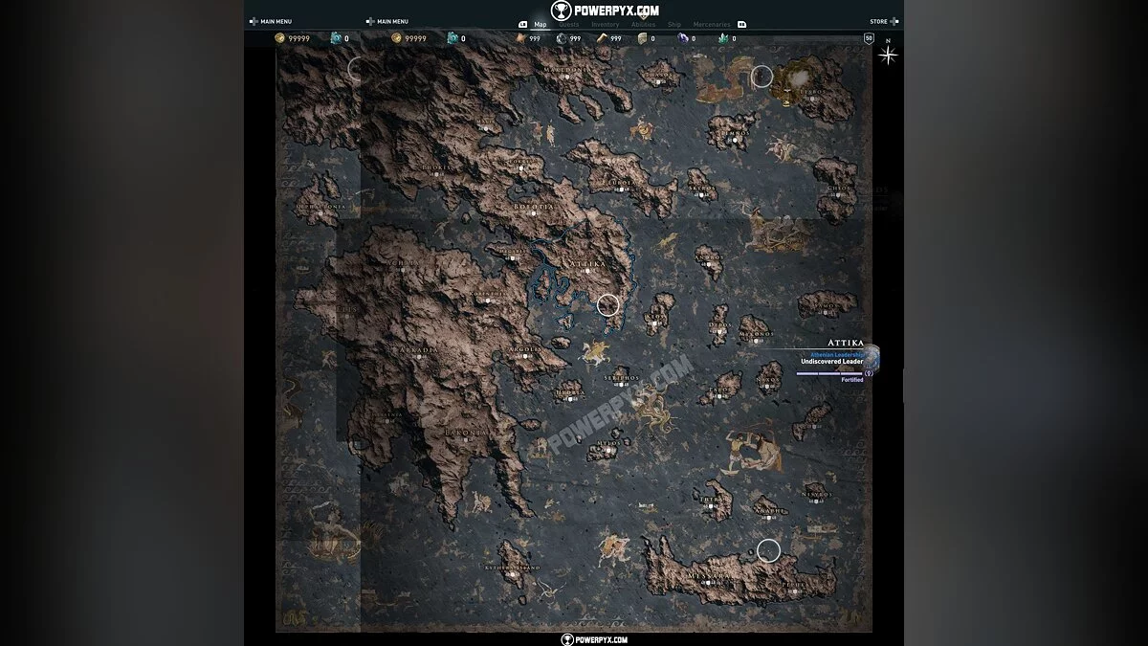Viewport: 1148px width, 646px height.
Task: Select the Lemnos island label
Action: [735, 133]
